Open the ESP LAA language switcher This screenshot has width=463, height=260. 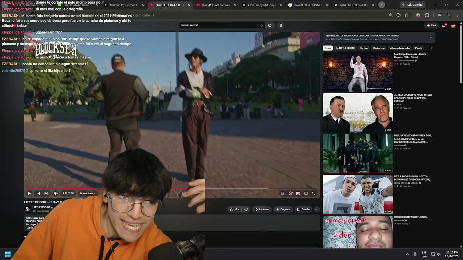pos(424,254)
